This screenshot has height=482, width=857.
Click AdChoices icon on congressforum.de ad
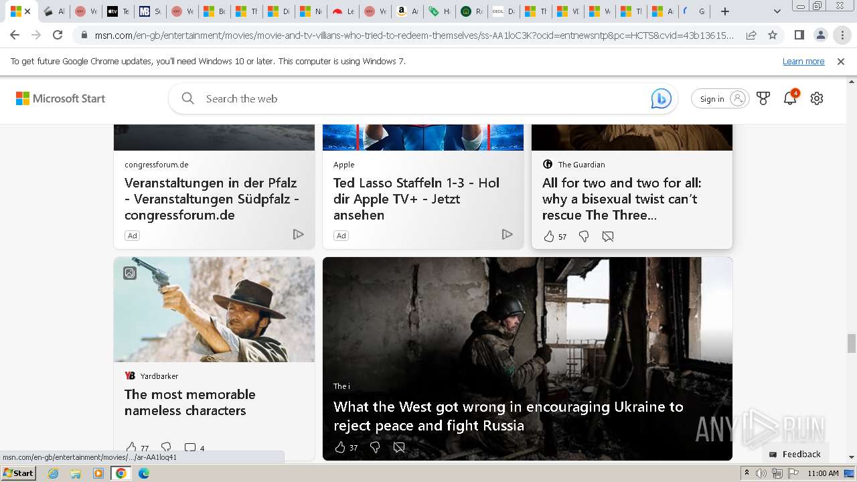[x=299, y=234]
